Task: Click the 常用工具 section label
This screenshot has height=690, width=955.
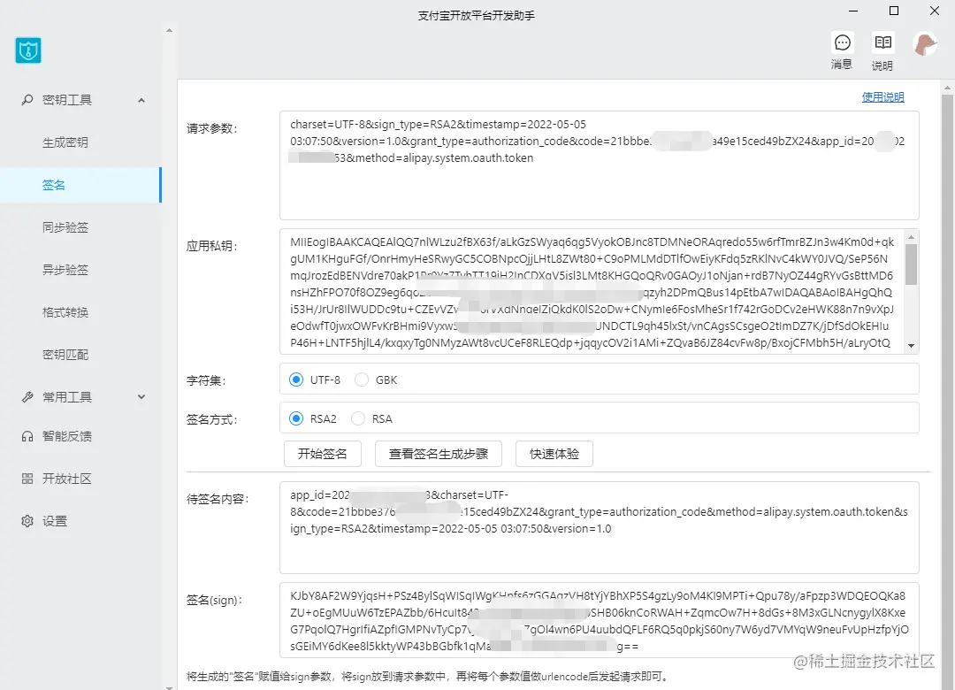Action: click(67, 397)
